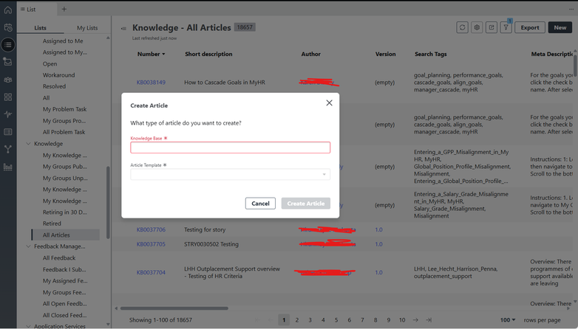Open the Article Template dropdown
The height and width of the screenshot is (329, 578).
230,174
